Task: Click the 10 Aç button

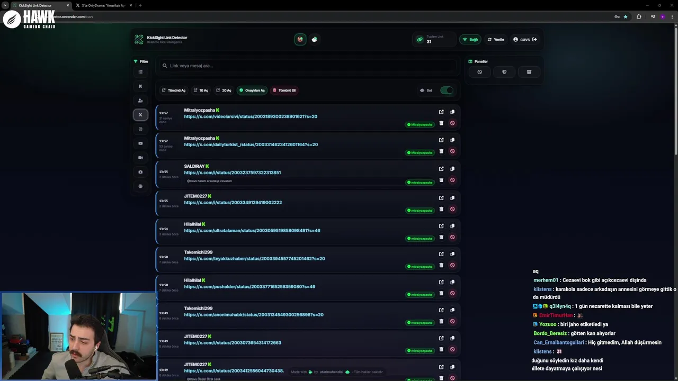Action: pyautogui.click(x=201, y=90)
